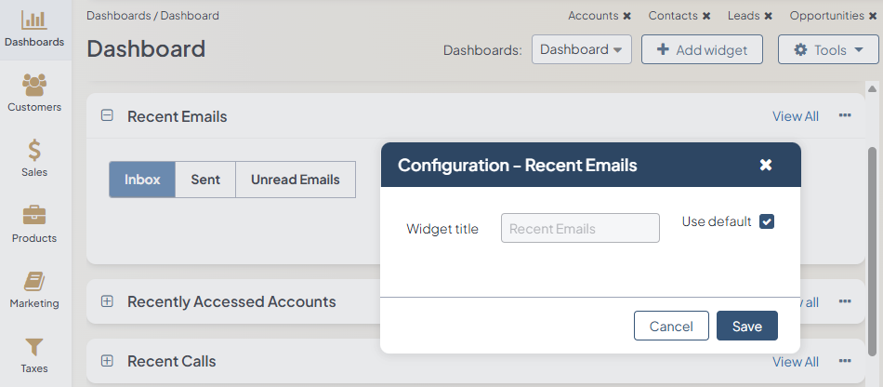This screenshot has height=387, width=883.
Task: Open the Dashboard selector dropdown
Action: (x=581, y=50)
